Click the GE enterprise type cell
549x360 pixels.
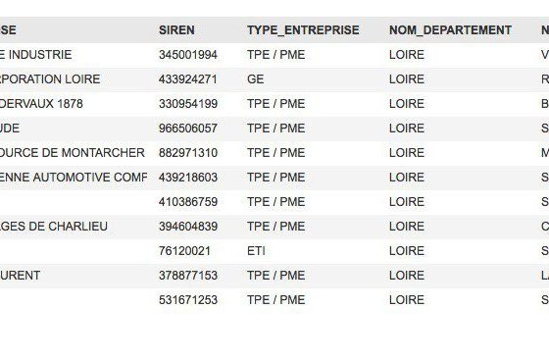click(x=256, y=79)
